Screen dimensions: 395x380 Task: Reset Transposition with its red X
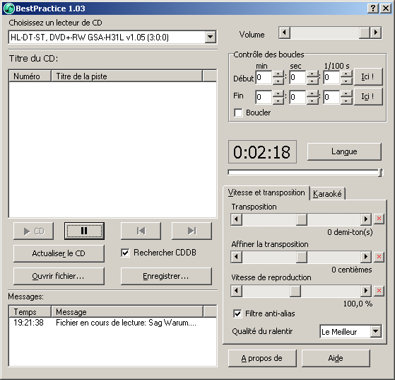379,219
